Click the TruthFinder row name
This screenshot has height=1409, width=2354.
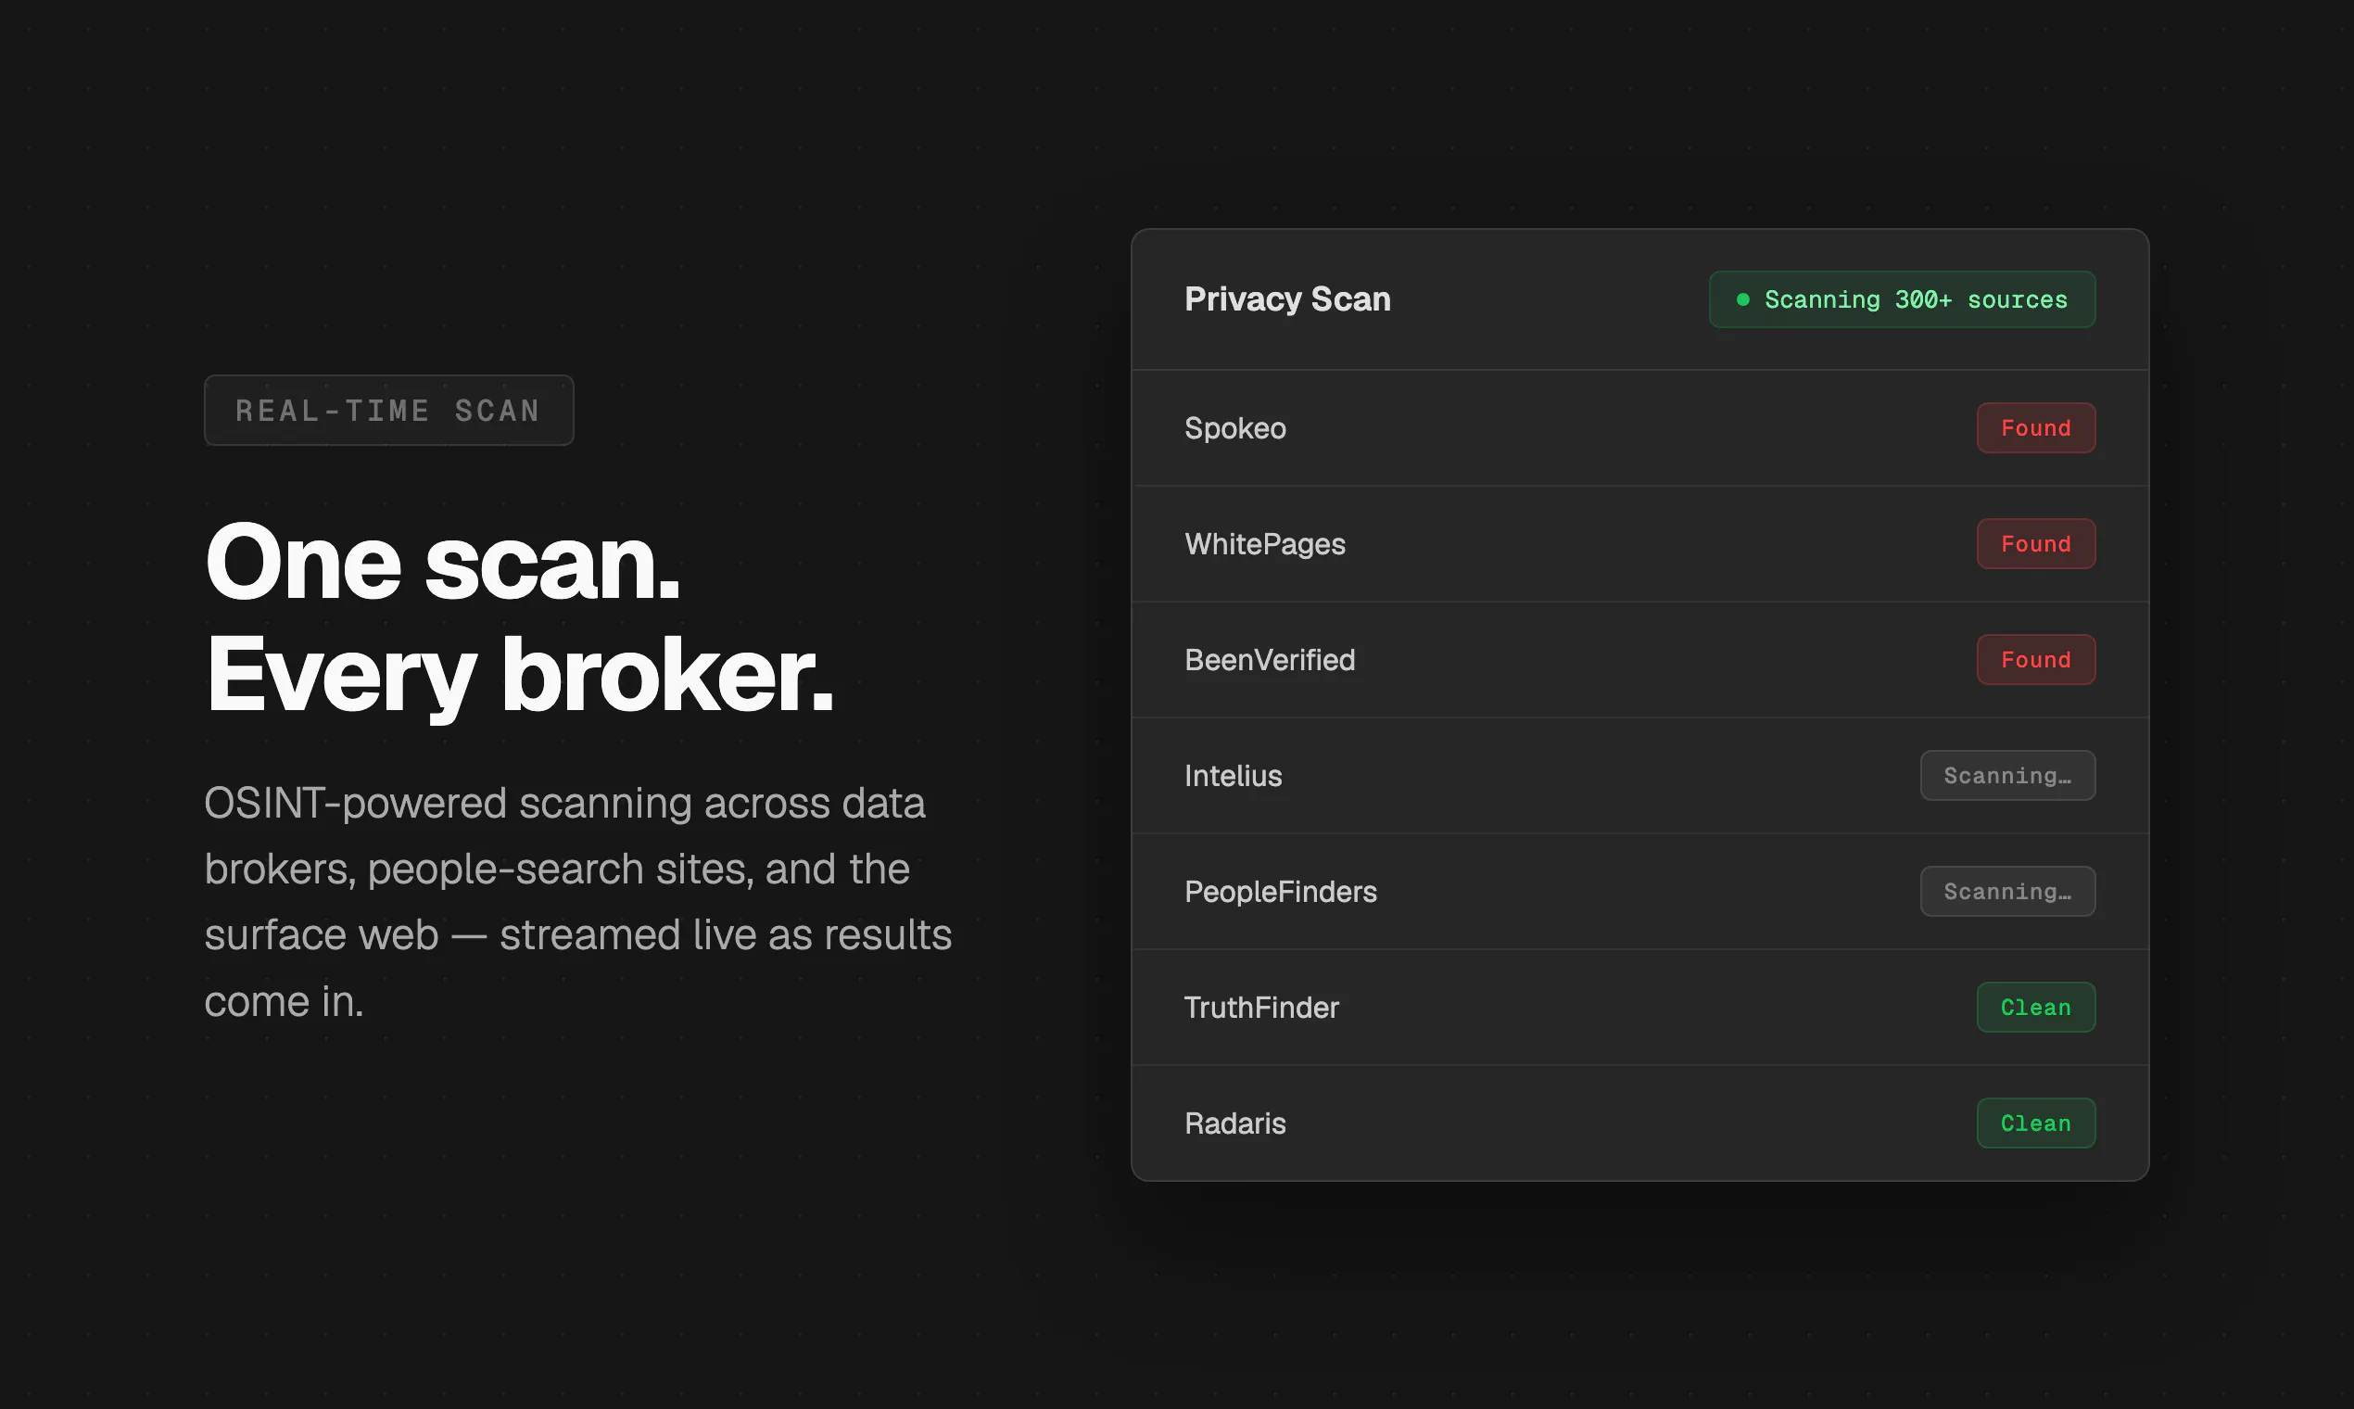(x=1261, y=1008)
